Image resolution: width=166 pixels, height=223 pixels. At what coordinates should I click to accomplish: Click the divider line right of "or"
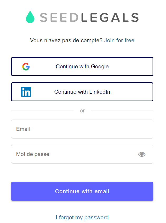pos(122,111)
